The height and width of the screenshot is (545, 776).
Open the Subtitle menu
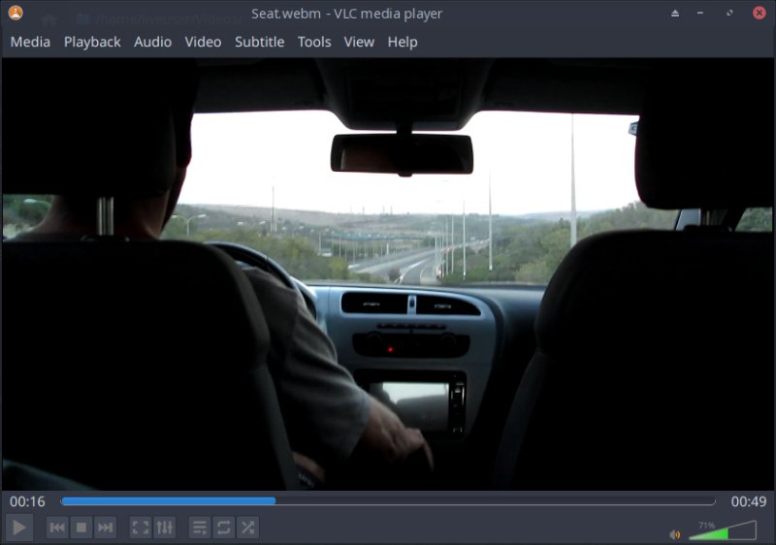tap(259, 42)
